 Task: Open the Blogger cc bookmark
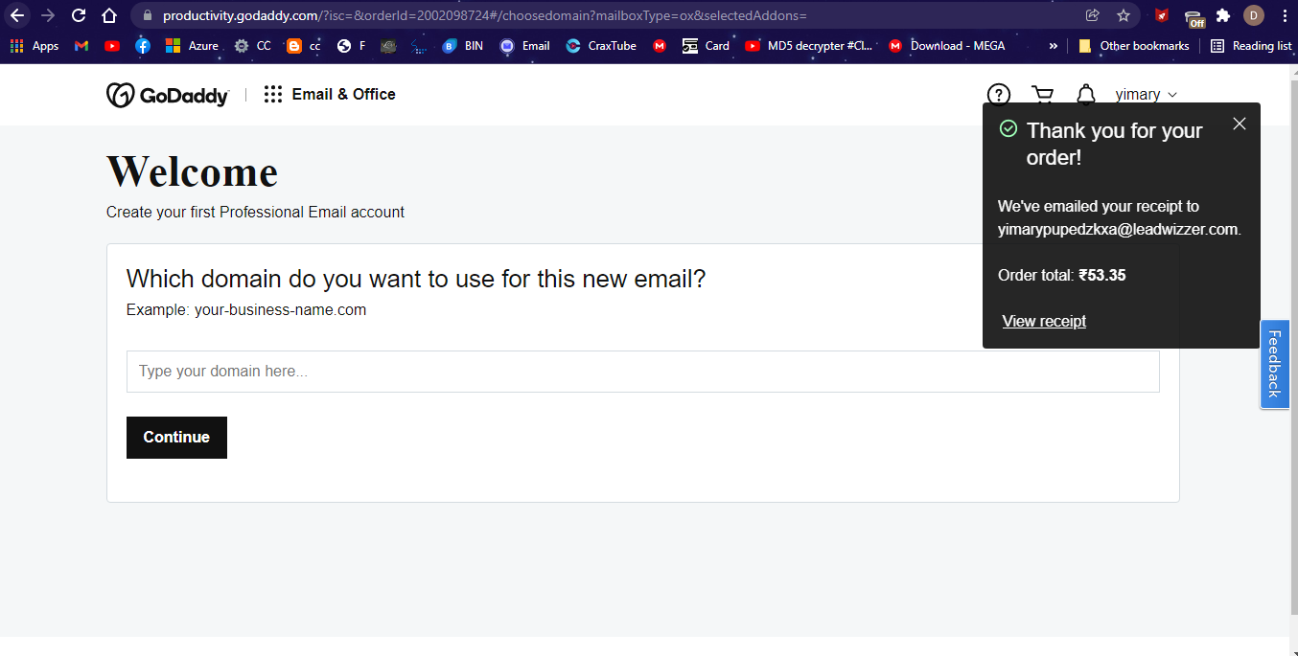click(x=304, y=45)
